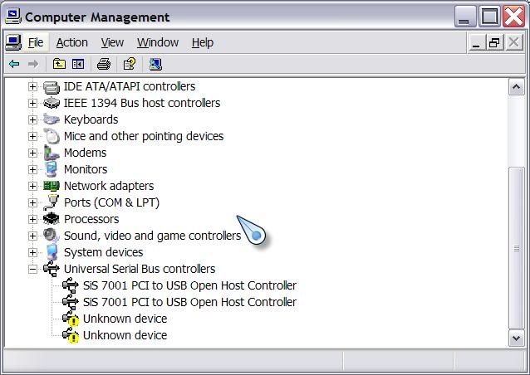The image size is (530, 375).
Task: Expand IEEE 1394 Bus host controllers node
Action: pos(32,103)
